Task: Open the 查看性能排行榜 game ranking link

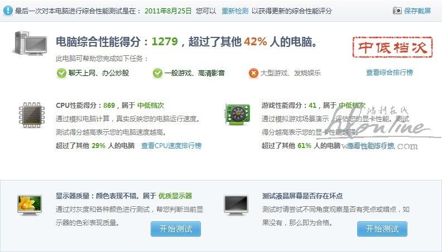Action: (371, 146)
